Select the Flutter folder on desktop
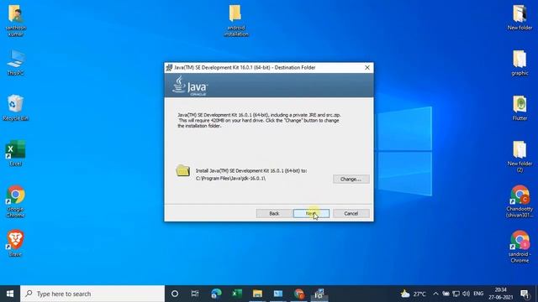 (520, 108)
